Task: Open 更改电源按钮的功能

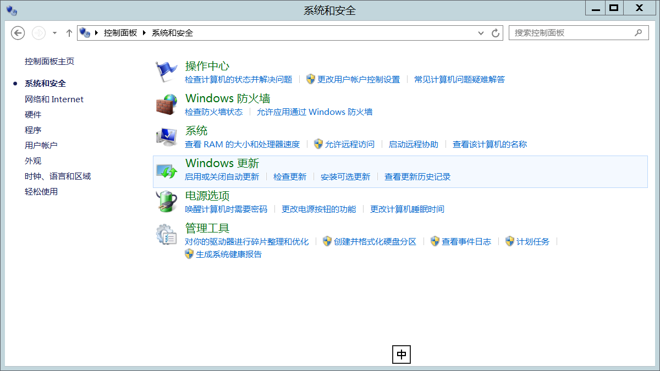Action: click(x=319, y=209)
